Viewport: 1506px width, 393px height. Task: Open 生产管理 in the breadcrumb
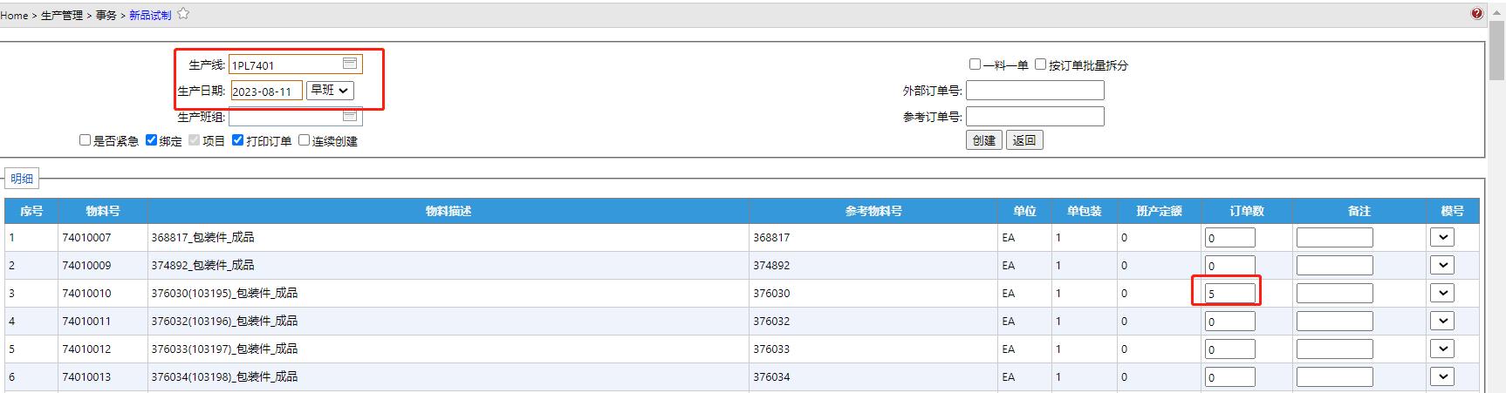click(62, 16)
